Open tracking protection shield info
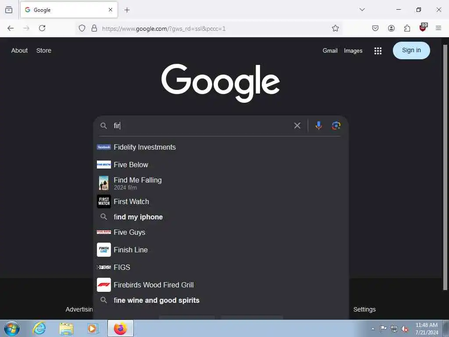 coord(82,29)
